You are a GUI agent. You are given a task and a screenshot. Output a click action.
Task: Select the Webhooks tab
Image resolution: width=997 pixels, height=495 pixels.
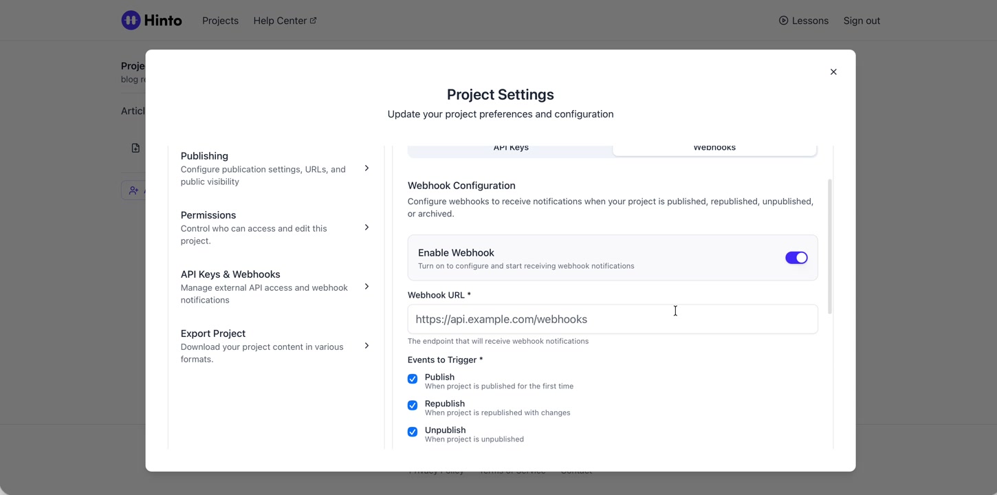pyautogui.click(x=714, y=148)
